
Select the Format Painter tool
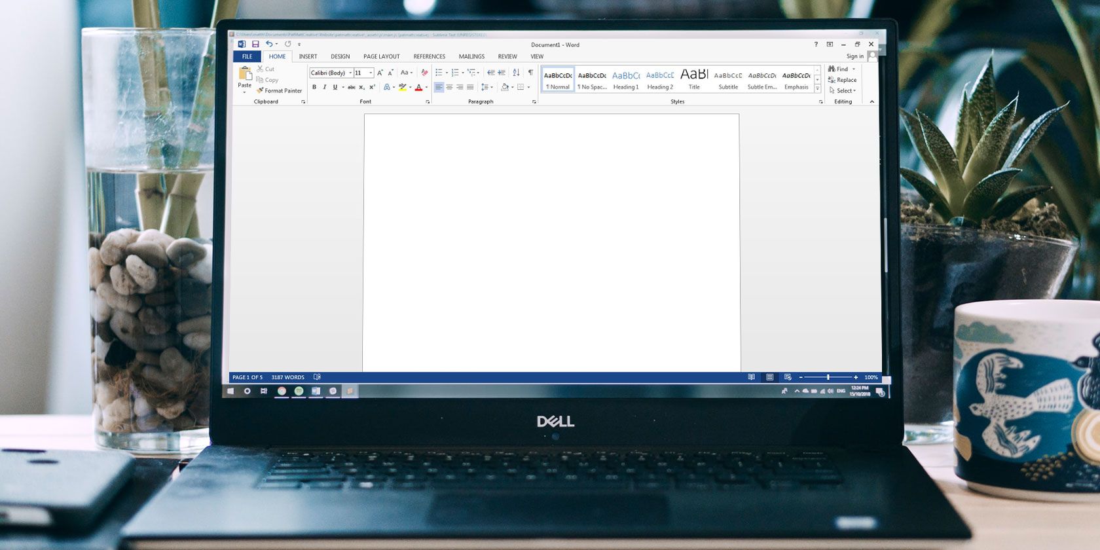point(280,91)
